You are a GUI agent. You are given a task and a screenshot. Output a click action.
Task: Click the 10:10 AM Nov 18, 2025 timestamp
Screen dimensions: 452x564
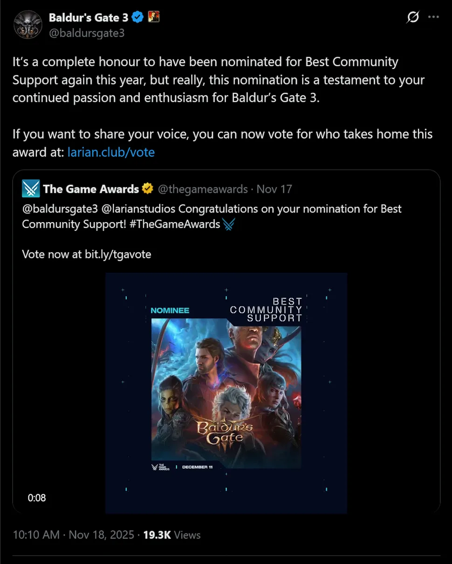tap(74, 535)
